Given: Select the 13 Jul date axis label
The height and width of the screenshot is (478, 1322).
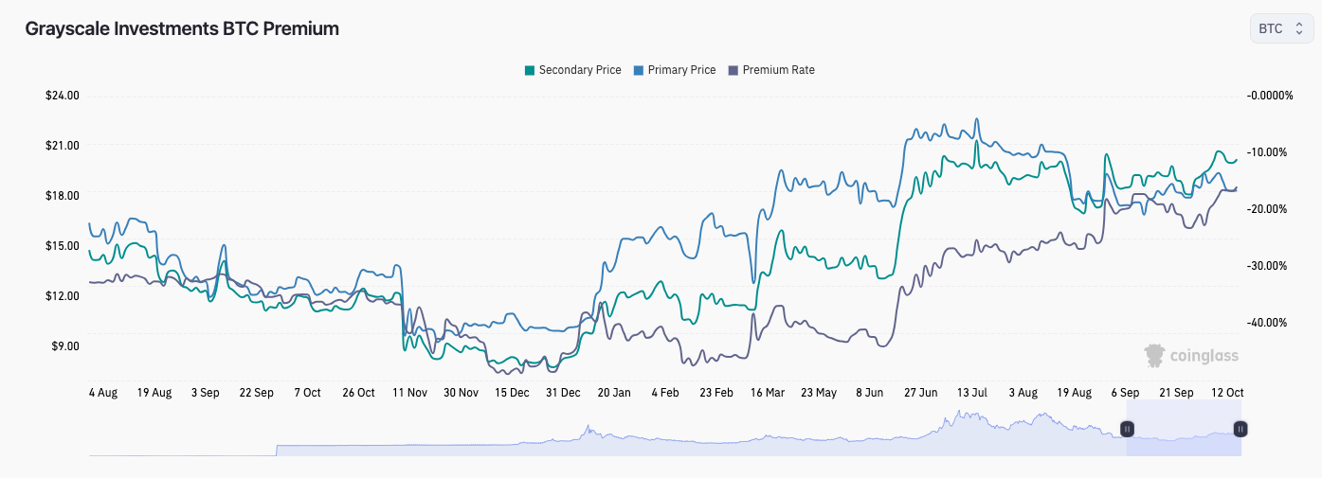Looking at the screenshot, I should [x=972, y=392].
